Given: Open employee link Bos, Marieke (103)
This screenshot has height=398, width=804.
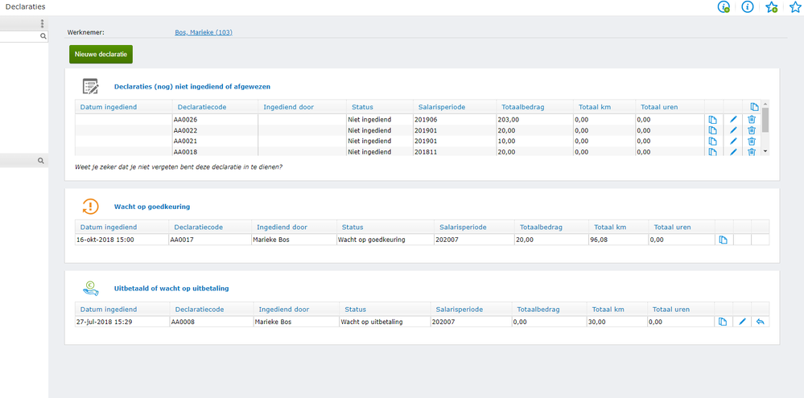Looking at the screenshot, I should point(204,33).
